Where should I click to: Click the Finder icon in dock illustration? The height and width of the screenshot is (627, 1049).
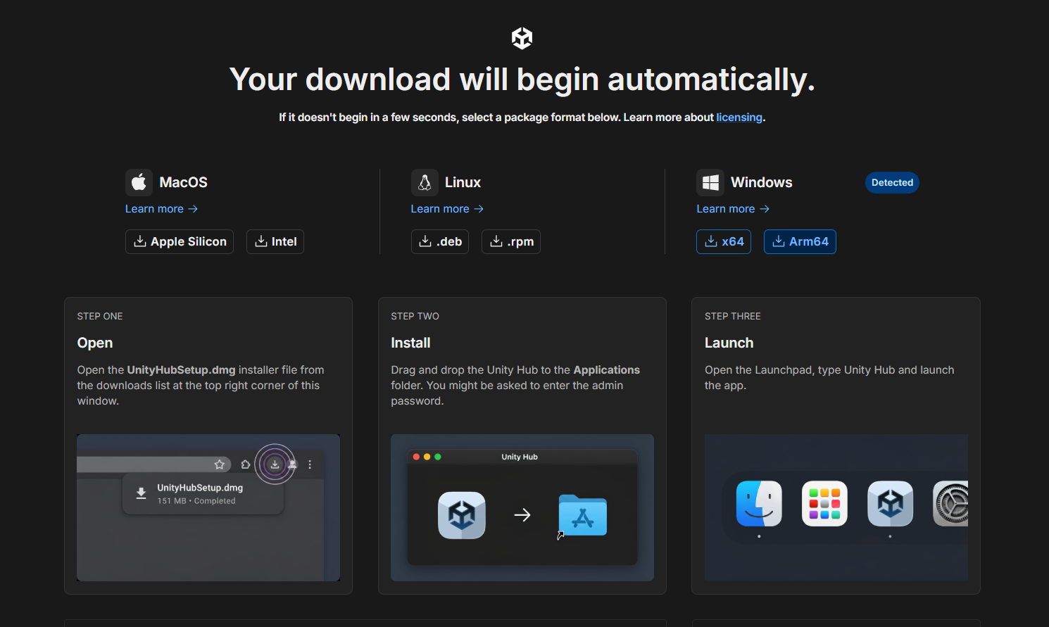[x=759, y=504]
